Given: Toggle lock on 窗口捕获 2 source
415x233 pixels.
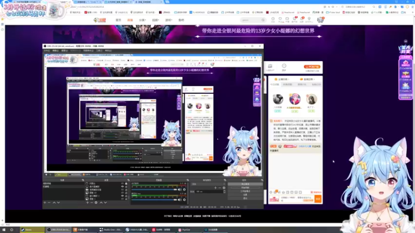Looking at the screenshot, I should coord(126,196).
